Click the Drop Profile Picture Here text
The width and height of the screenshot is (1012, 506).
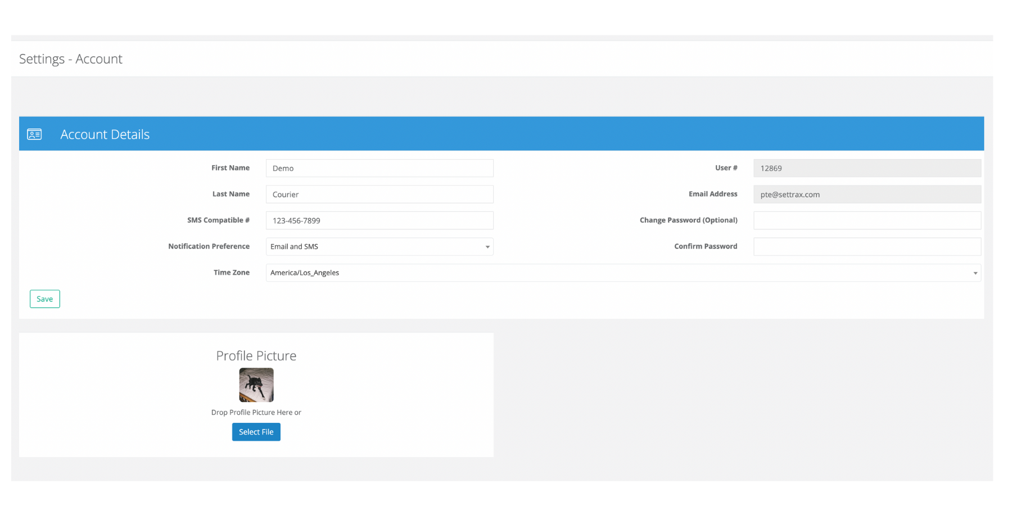pyautogui.click(x=256, y=412)
